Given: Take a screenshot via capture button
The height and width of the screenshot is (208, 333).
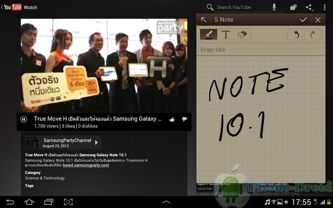Looking at the screenshot, I should (68, 202).
